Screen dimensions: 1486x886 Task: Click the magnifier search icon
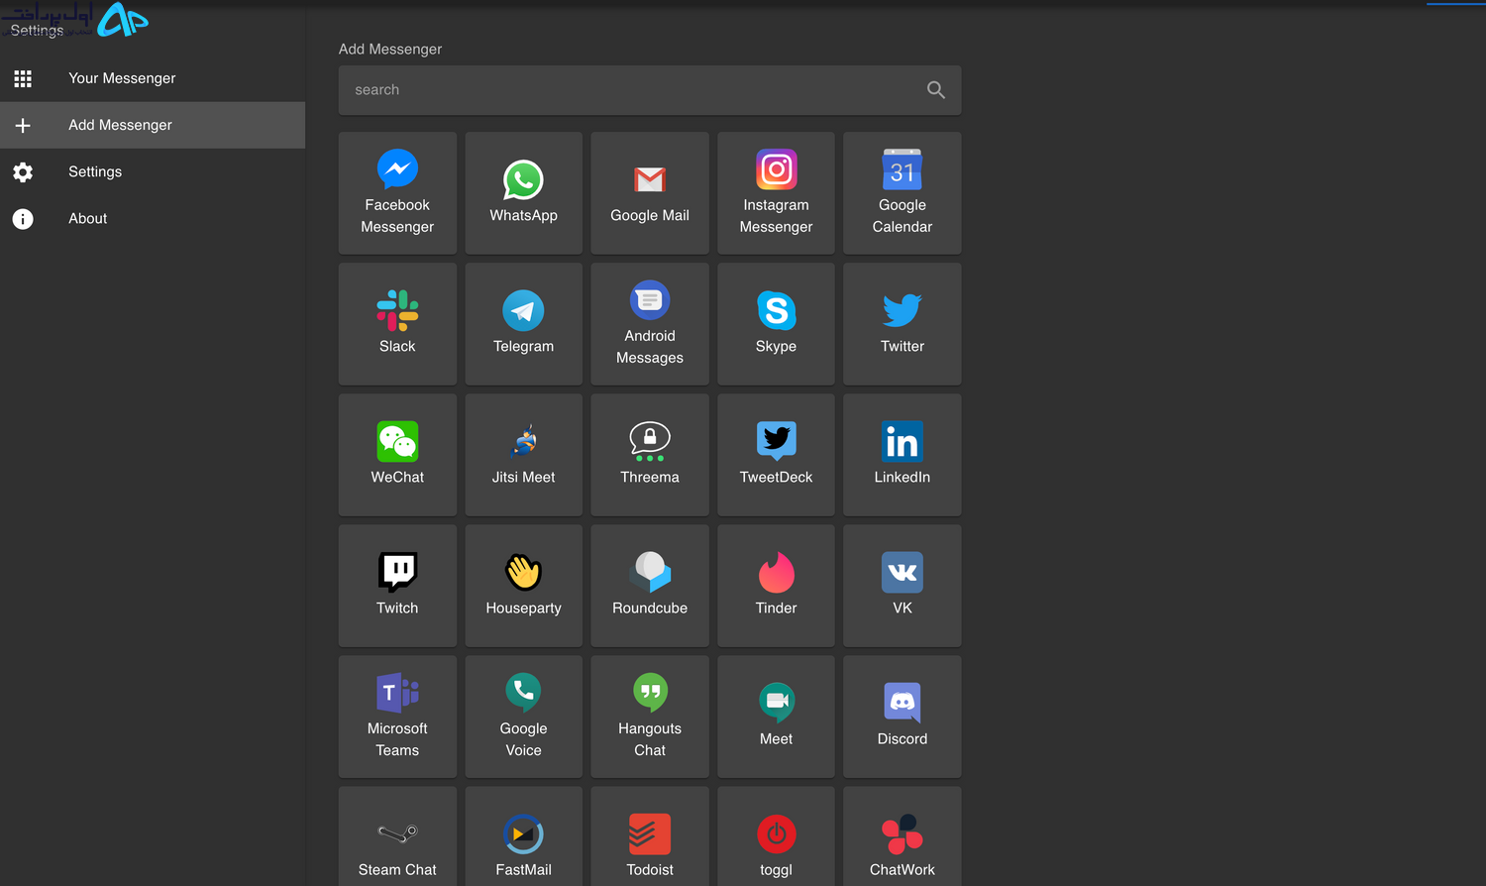point(935,90)
